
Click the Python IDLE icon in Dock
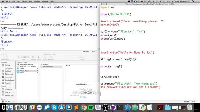click(x=142, y=107)
